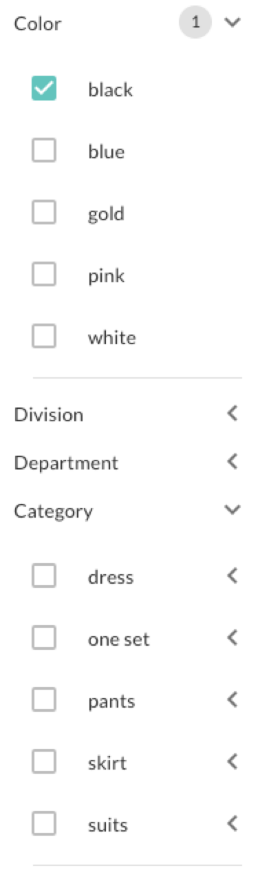Check the skirt category checkbox
This screenshot has height=877, width=271.
point(44,761)
